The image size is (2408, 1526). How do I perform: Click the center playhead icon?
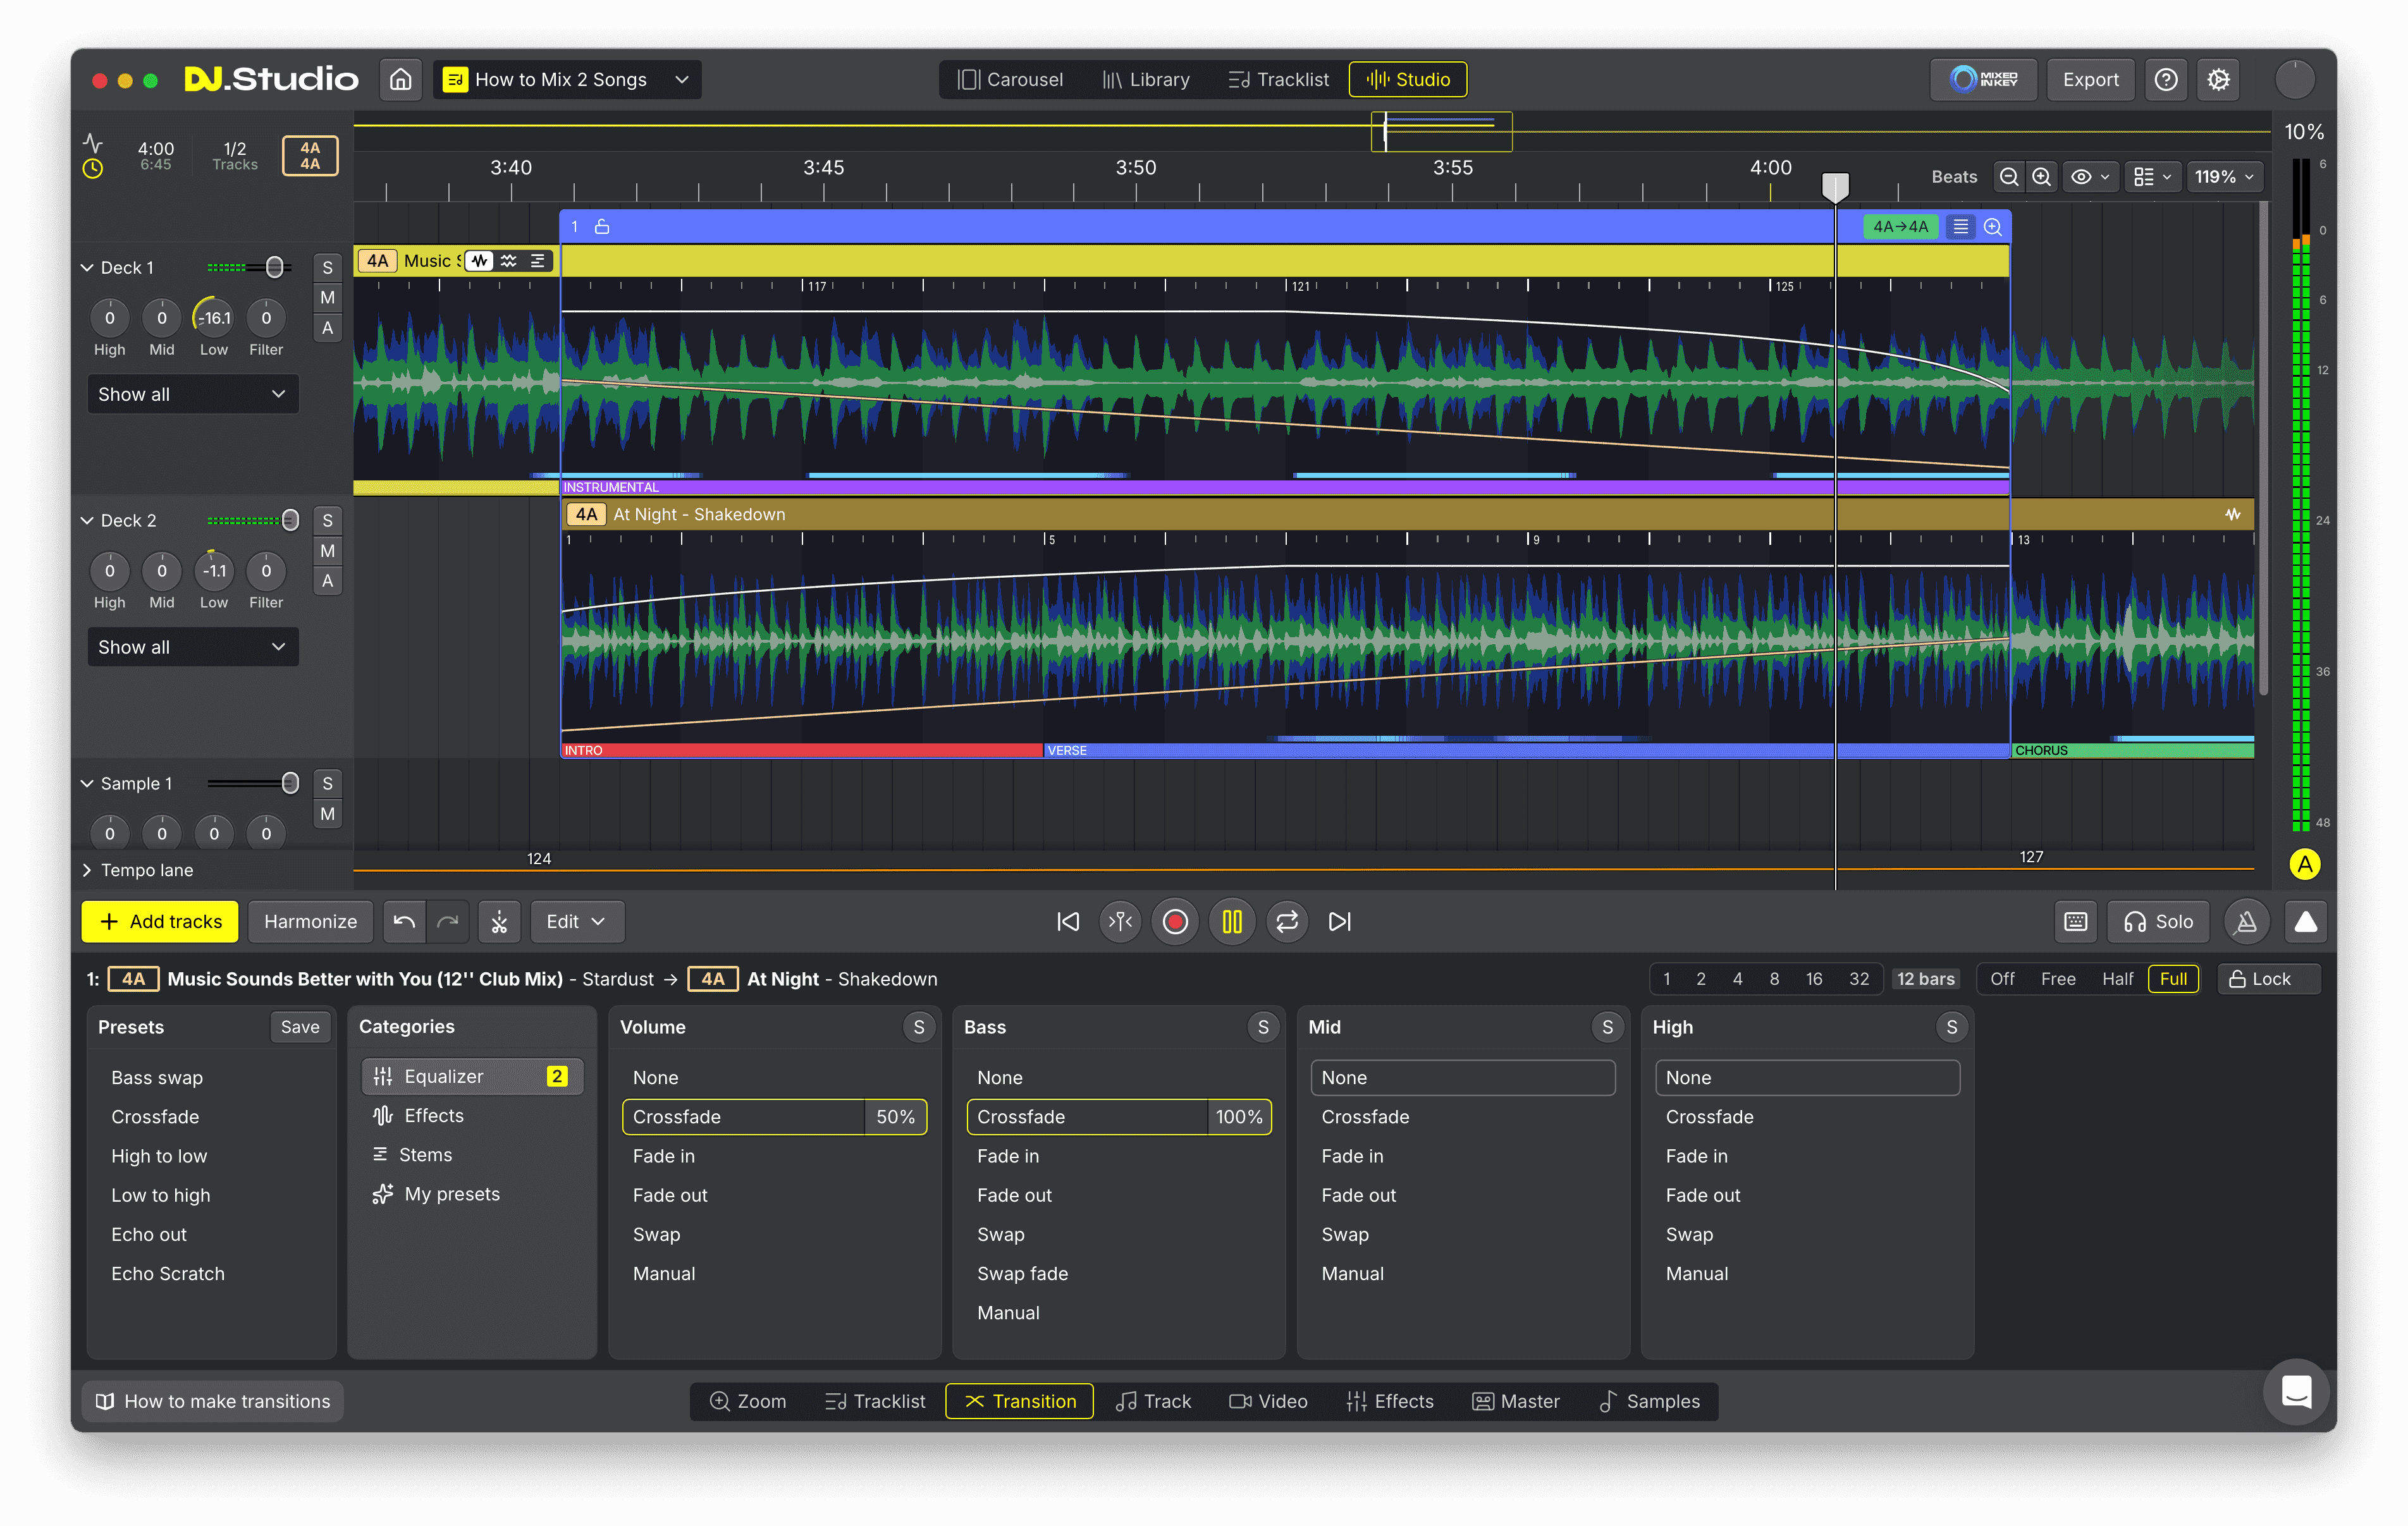pos(1121,921)
